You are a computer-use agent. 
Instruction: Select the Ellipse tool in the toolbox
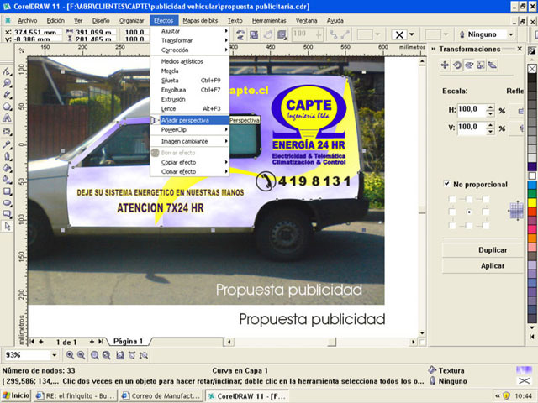coord(7,203)
